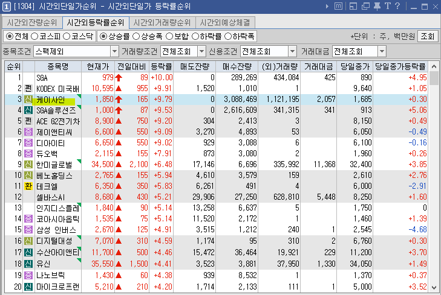Open the 거래대금 dropdown
Screen dimensions: 441x295
click(382, 52)
